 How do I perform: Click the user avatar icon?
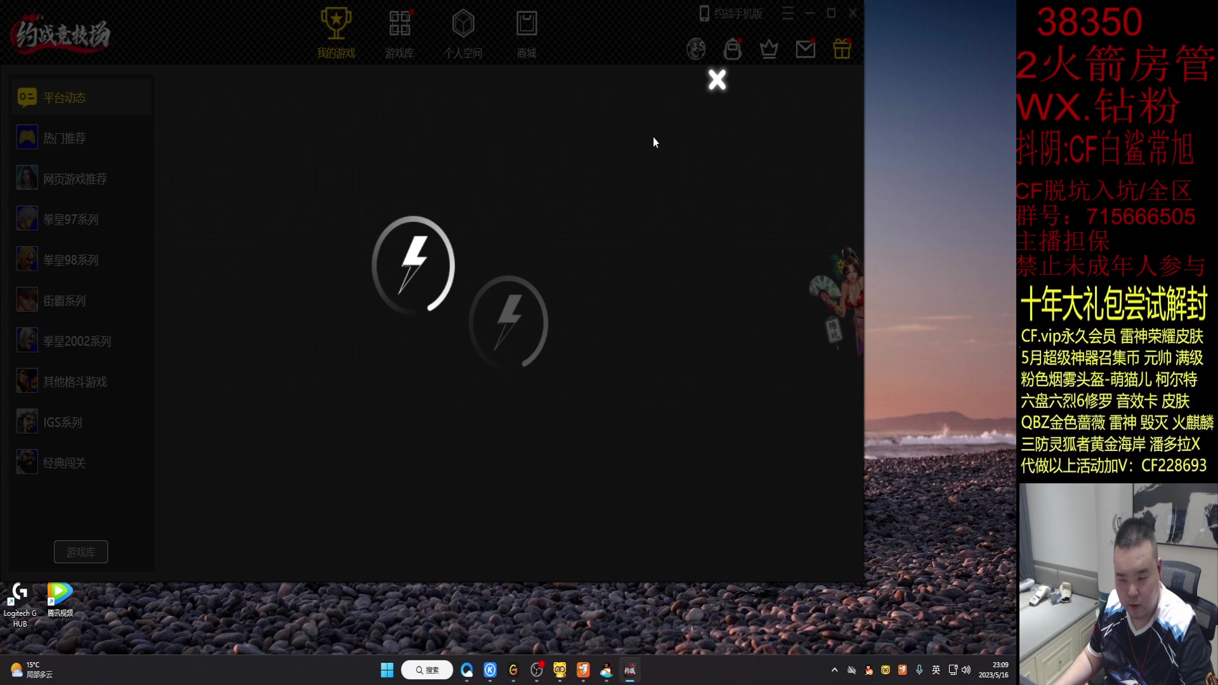coord(696,49)
